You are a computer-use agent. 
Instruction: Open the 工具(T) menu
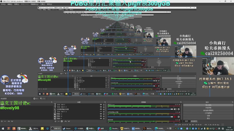coord(43,4)
